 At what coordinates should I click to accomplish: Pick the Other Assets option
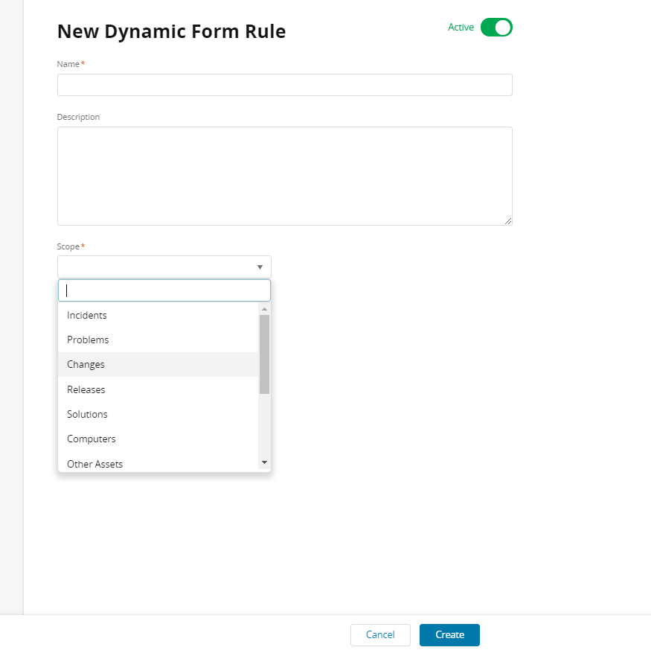[x=94, y=464]
